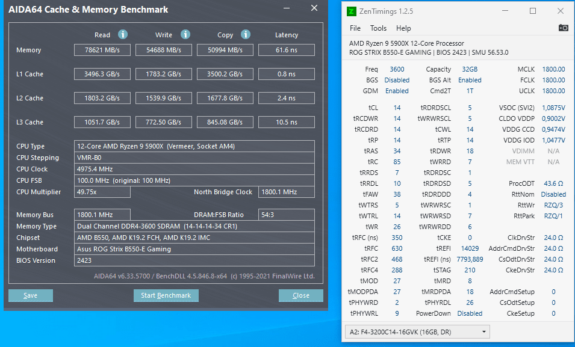Click the VDDG IOD value 1,0477V
Image resolution: width=575 pixels, height=347 pixels.
[x=553, y=140]
